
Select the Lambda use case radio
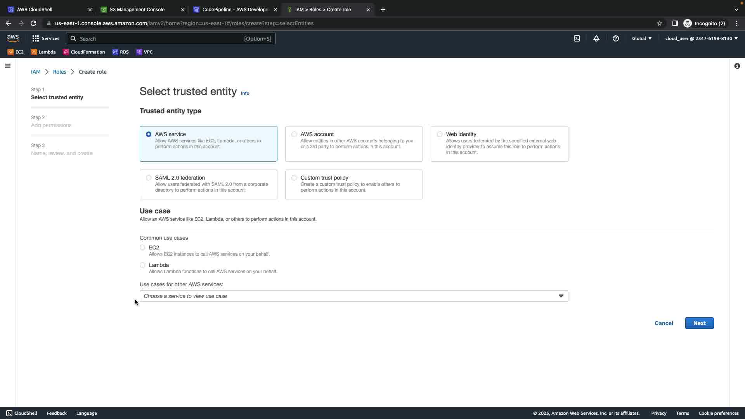pos(142,265)
